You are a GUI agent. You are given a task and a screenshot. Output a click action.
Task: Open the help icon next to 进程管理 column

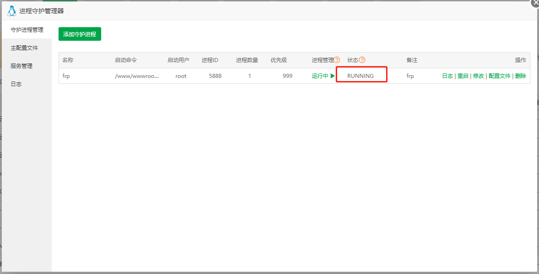coord(338,59)
